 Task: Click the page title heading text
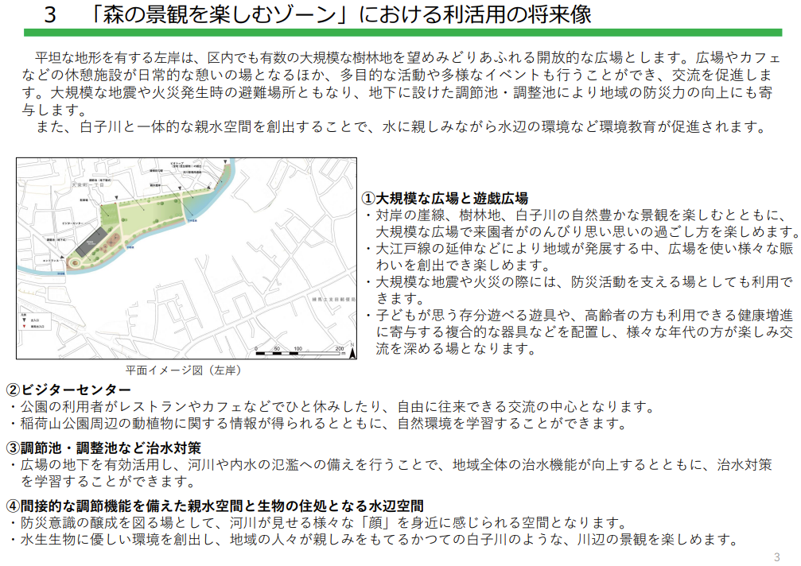317,15
